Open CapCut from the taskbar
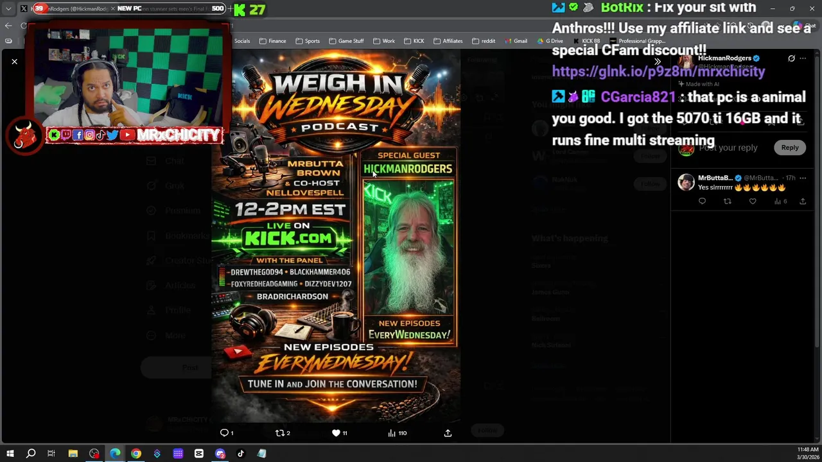The image size is (822, 462). click(199, 454)
